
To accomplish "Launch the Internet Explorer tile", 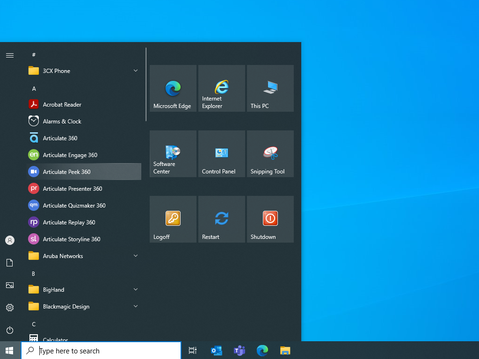I will (x=221, y=88).
